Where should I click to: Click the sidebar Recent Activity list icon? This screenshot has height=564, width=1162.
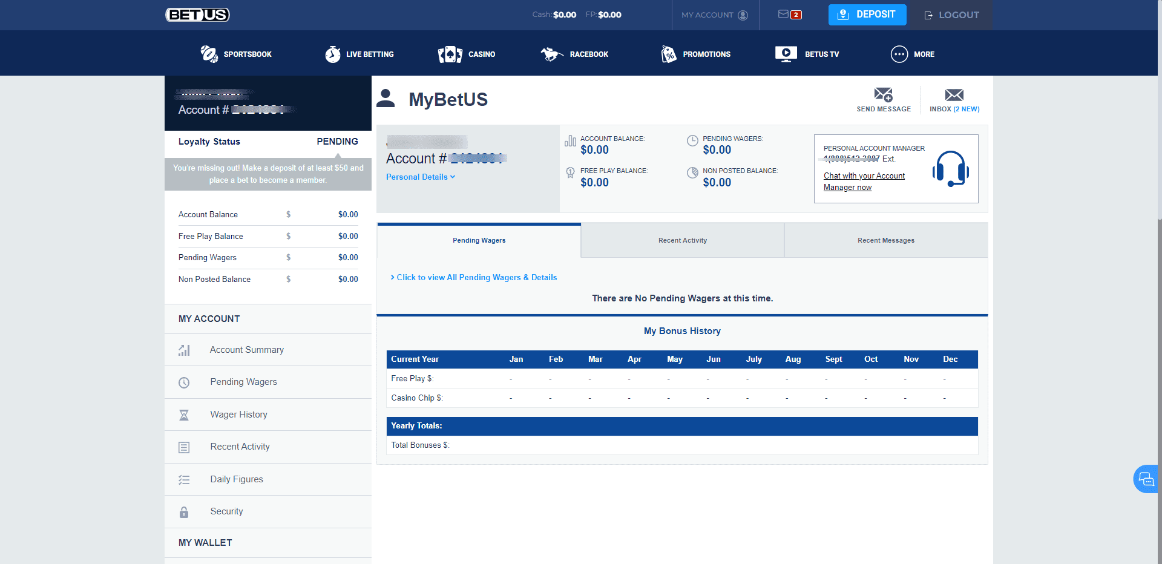pyautogui.click(x=184, y=447)
